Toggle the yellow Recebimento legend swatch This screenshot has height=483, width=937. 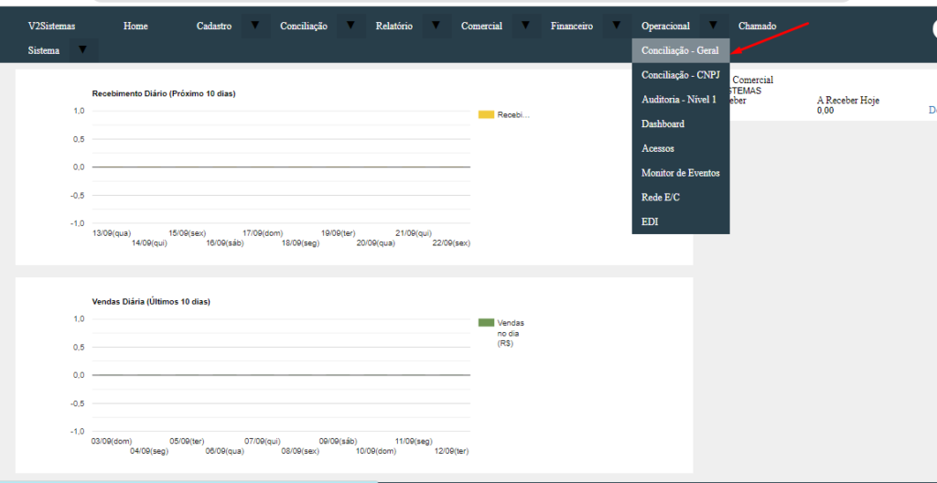[486, 114]
